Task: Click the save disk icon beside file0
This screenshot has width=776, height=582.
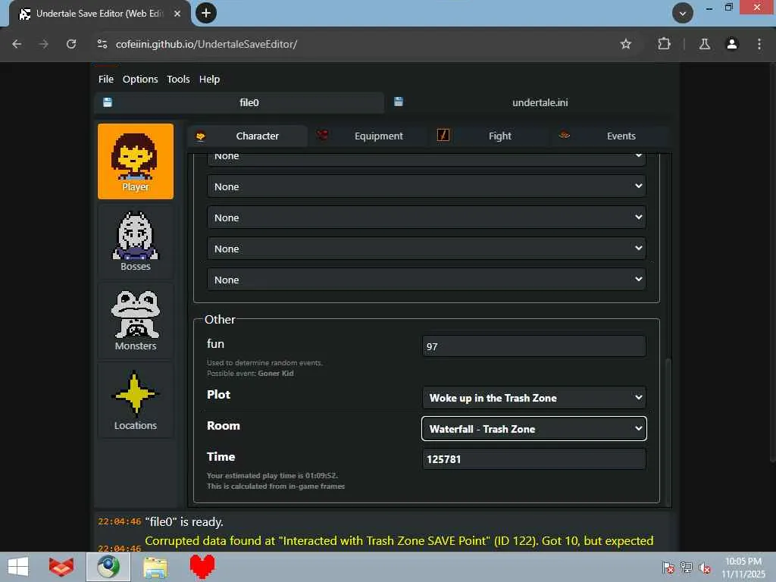Action: pos(108,102)
